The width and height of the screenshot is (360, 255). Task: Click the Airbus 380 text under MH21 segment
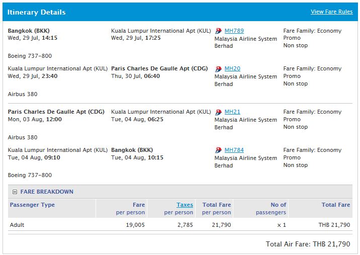click(23, 137)
